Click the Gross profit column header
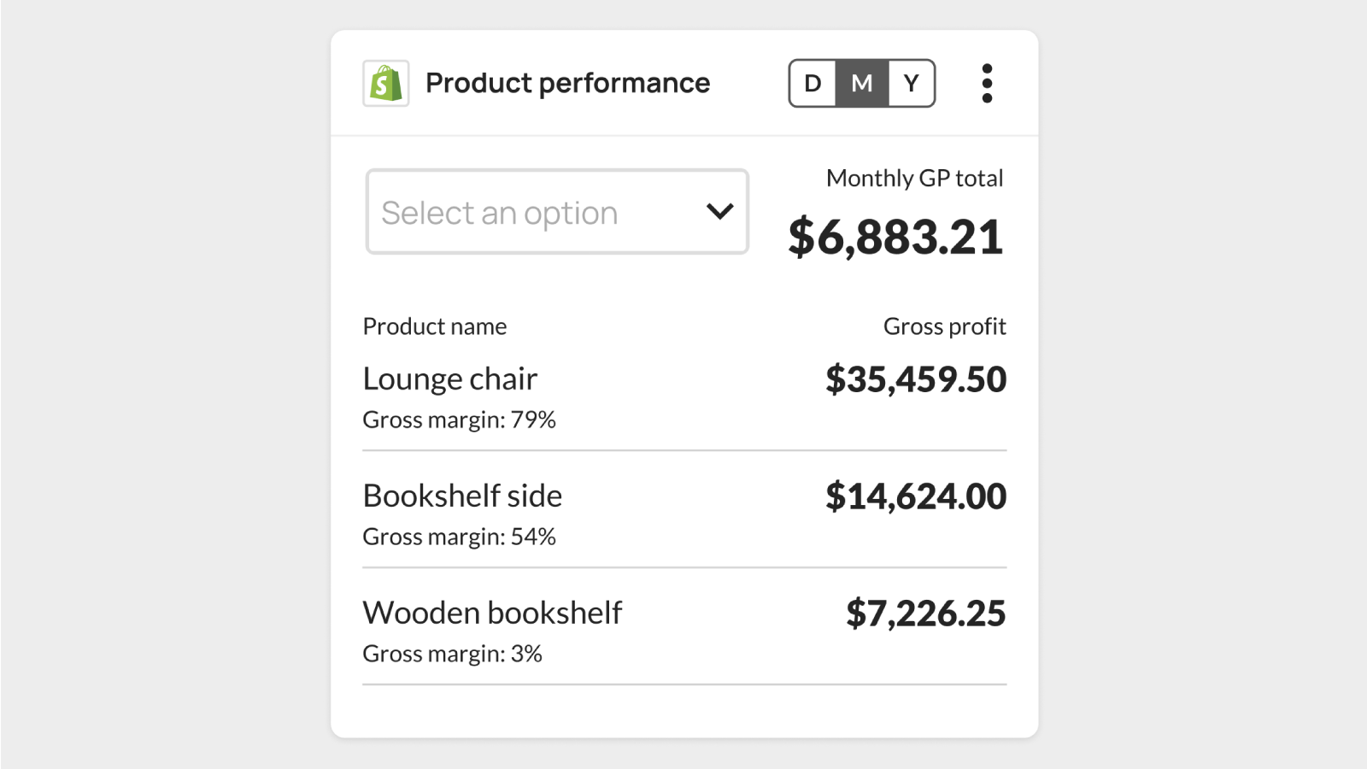This screenshot has width=1367, height=769. tap(945, 326)
